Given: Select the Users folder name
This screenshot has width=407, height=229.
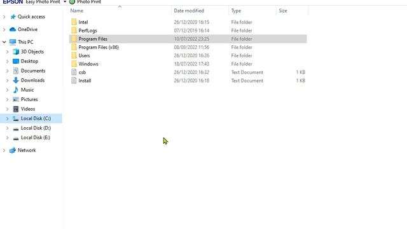Looking at the screenshot, I should point(84,55).
